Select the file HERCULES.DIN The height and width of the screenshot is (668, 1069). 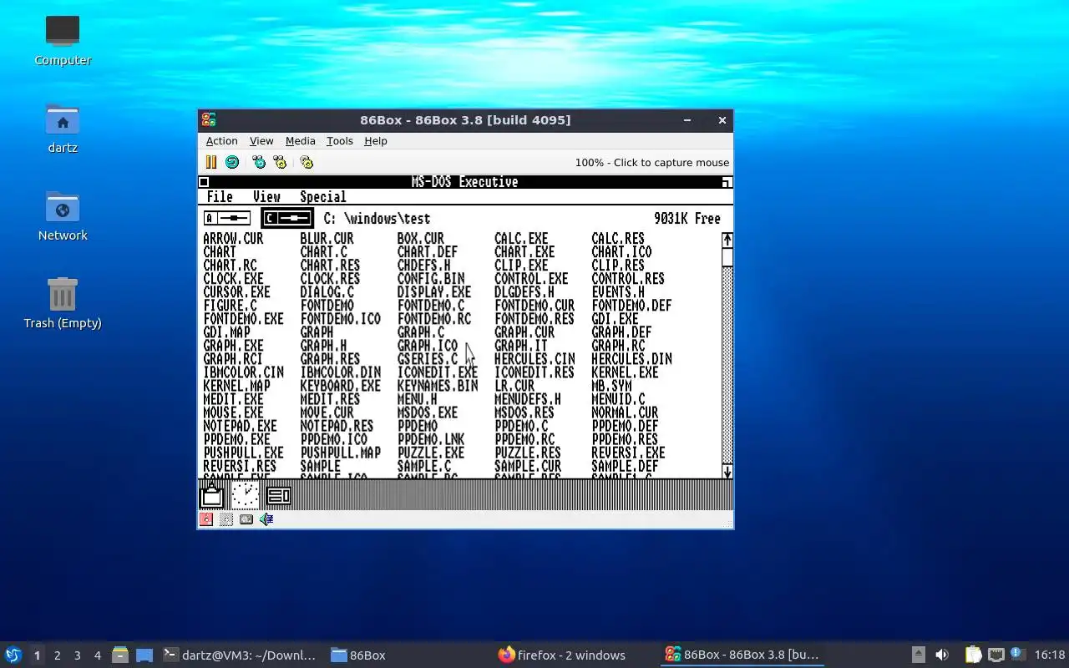[631, 359]
